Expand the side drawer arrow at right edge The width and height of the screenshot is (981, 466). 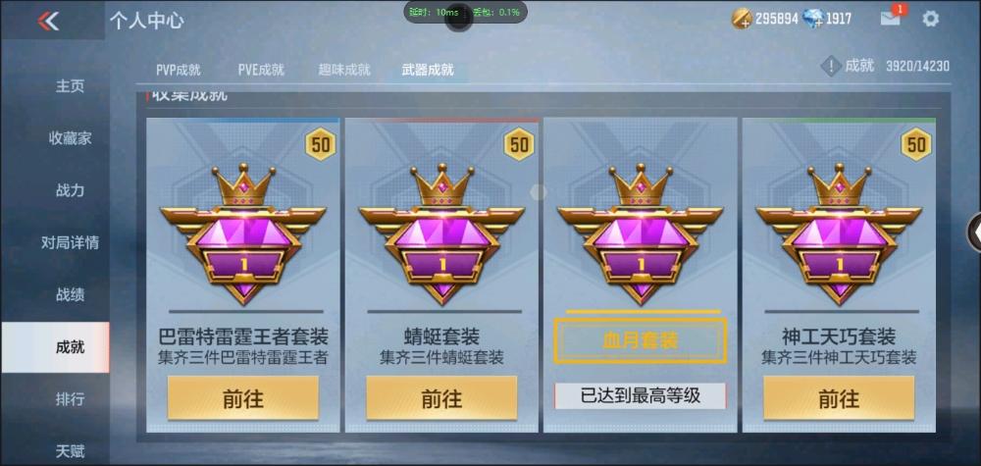[x=974, y=233]
